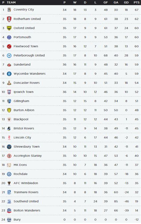Click the Doncaster Rovers club crest
The width and height of the screenshot is (141, 224).
pyautogui.click(x=9, y=83)
